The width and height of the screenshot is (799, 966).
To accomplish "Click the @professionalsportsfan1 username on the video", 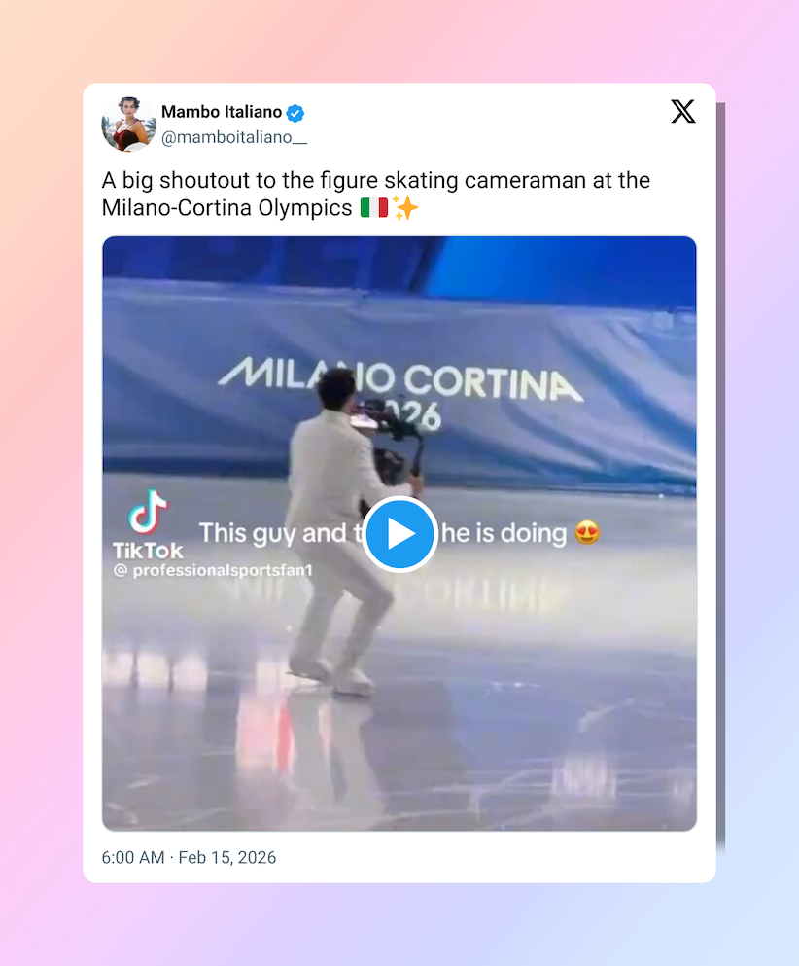I will click(205, 569).
